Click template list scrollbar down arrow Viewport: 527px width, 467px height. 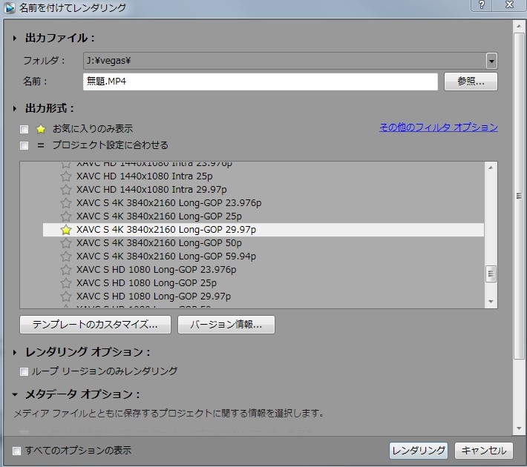[x=491, y=302]
